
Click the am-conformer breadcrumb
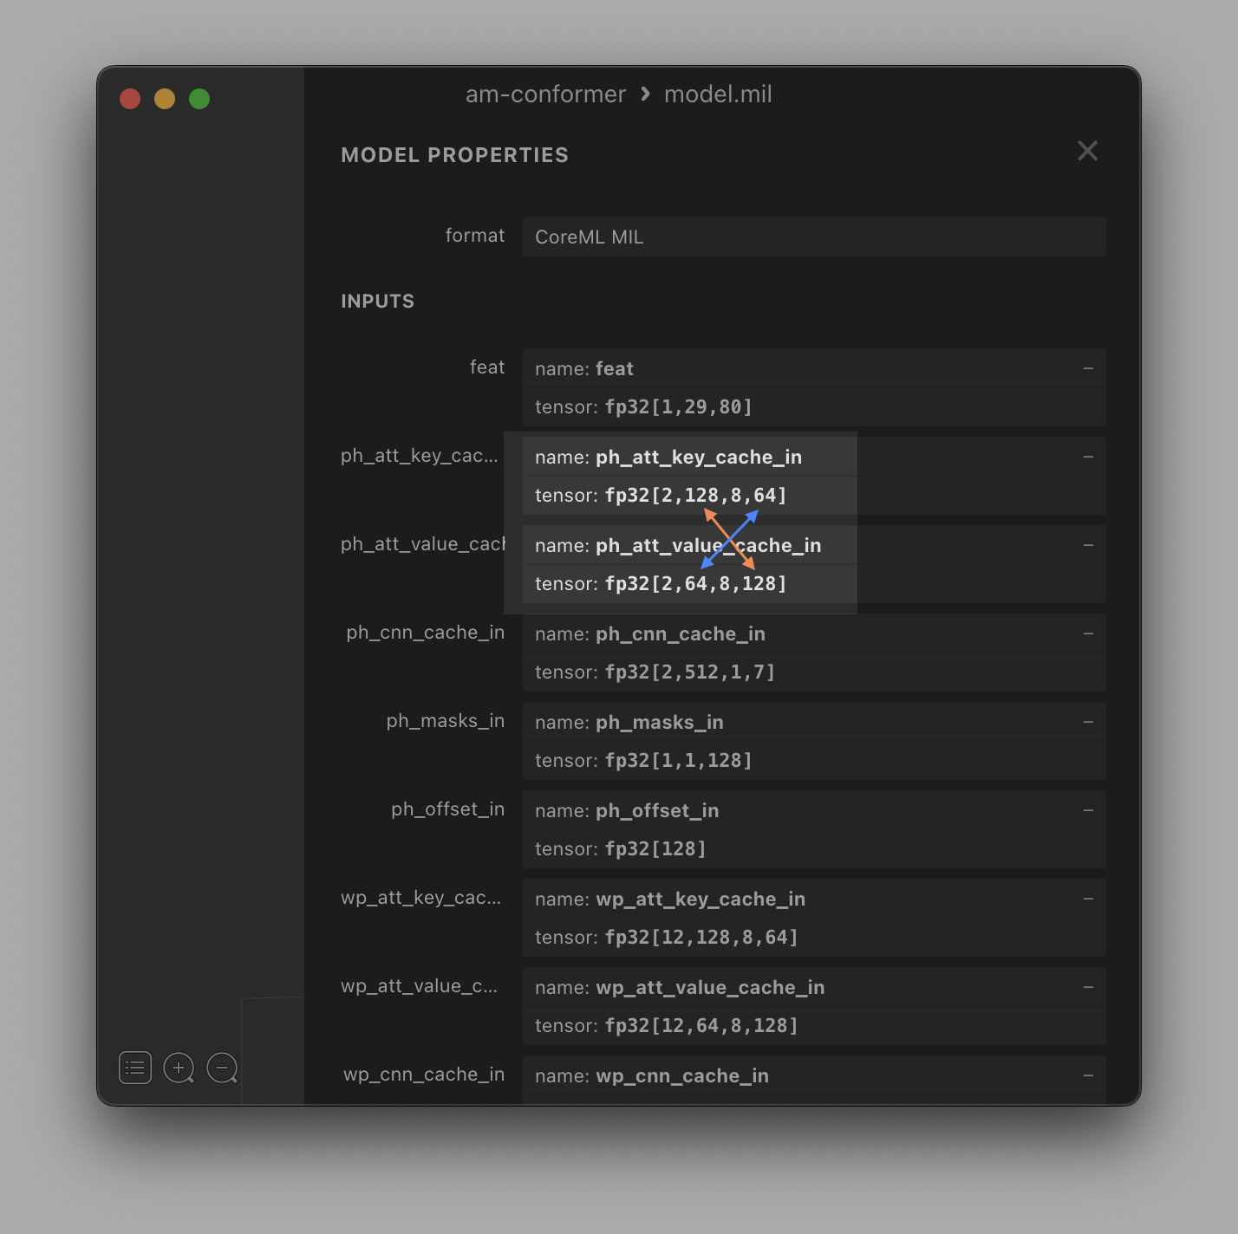545,94
